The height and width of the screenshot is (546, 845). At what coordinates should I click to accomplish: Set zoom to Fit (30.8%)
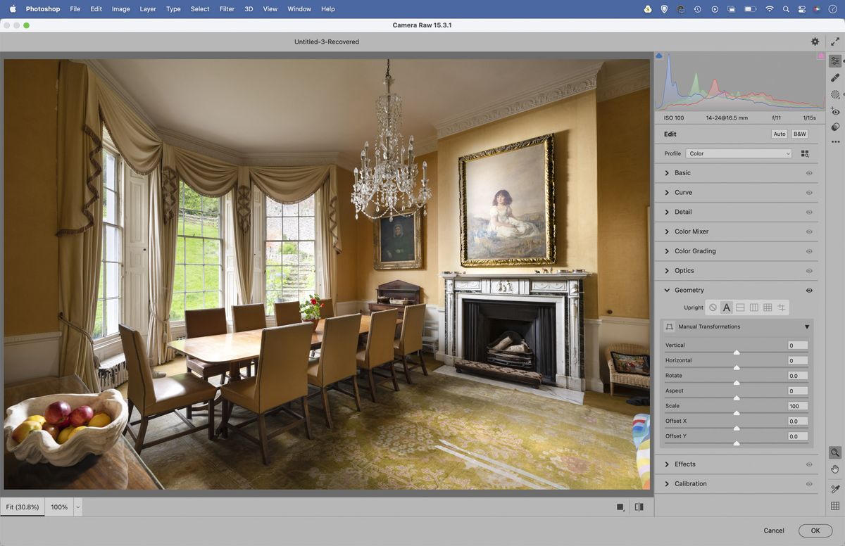[x=23, y=507]
